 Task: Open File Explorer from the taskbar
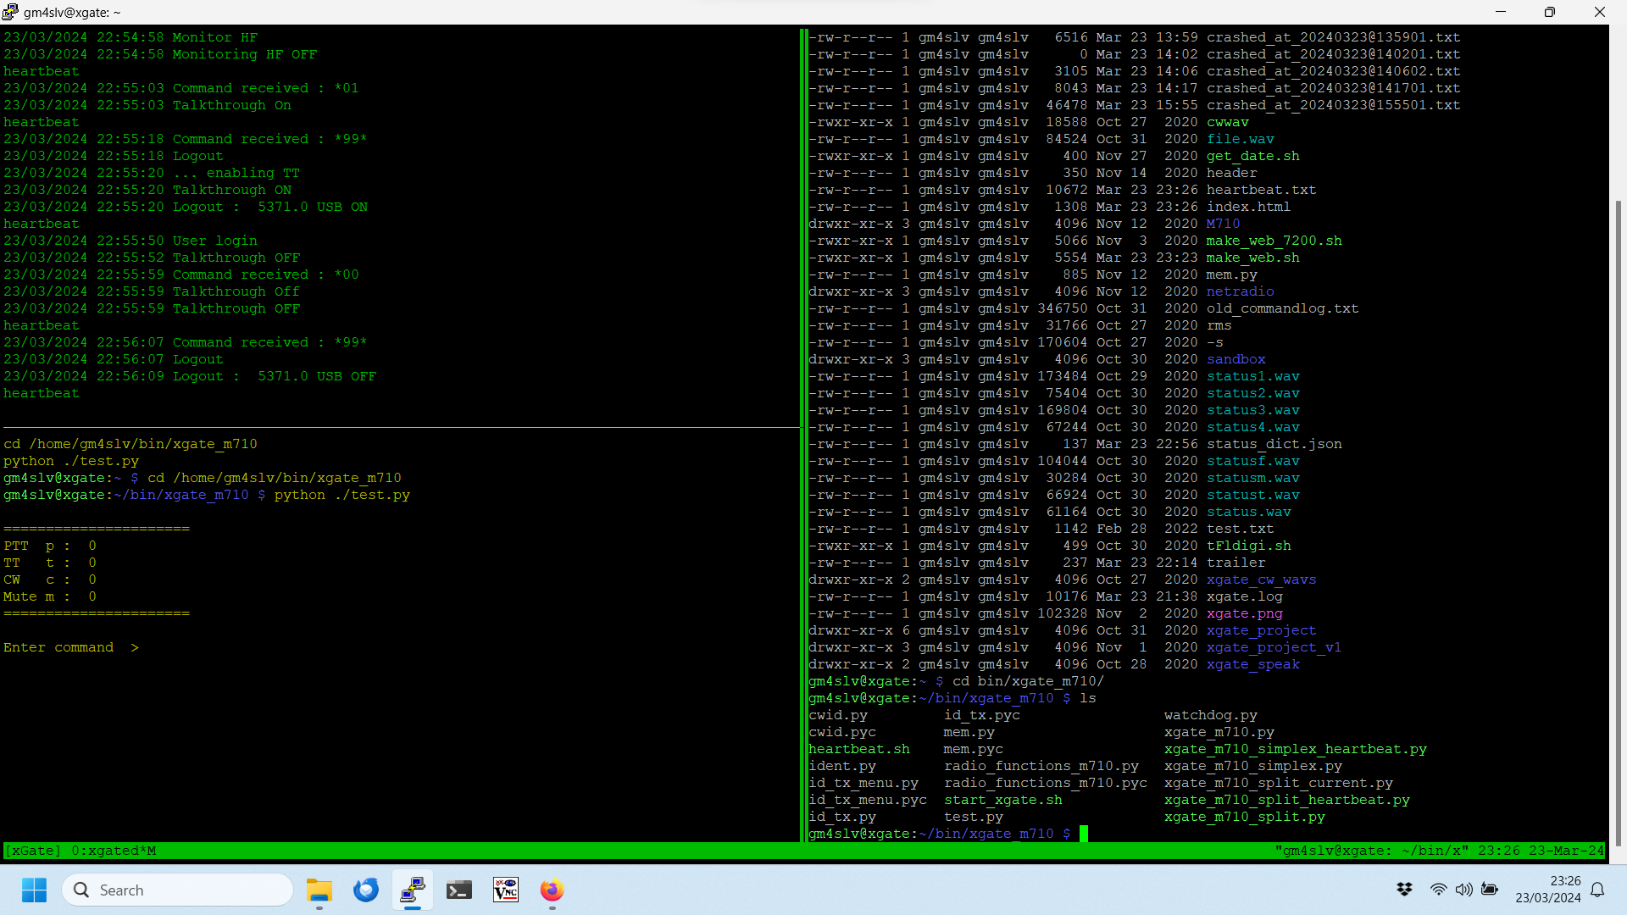(319, 890)
